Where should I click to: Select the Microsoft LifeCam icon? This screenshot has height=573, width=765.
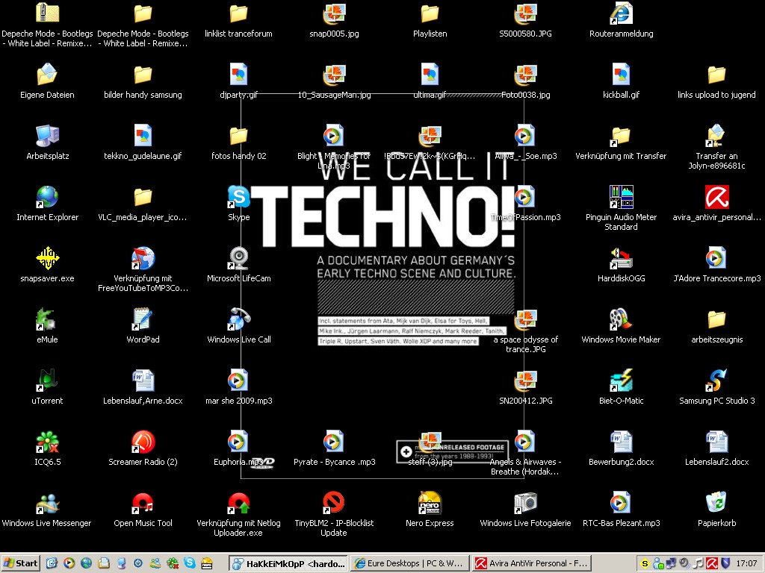click(238, 258)
